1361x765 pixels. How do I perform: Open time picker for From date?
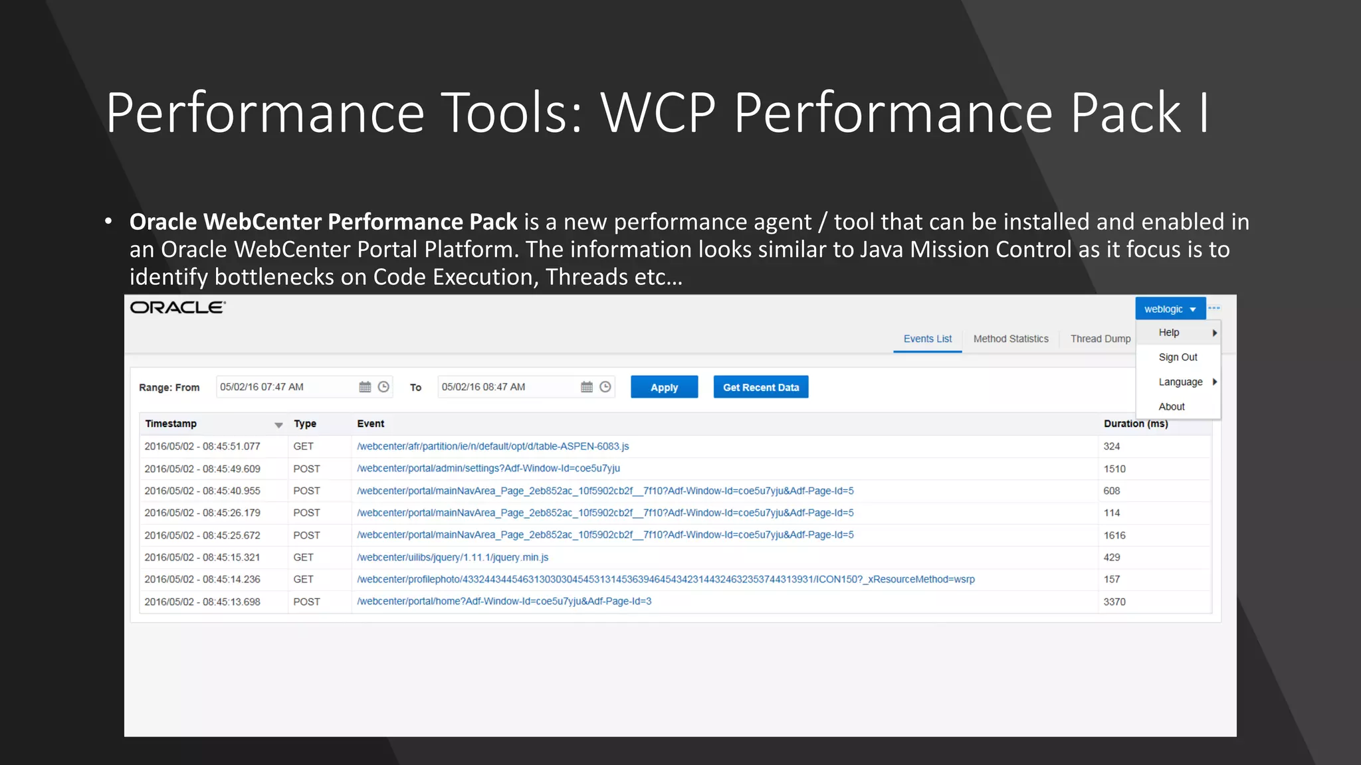tap(383, 387)
